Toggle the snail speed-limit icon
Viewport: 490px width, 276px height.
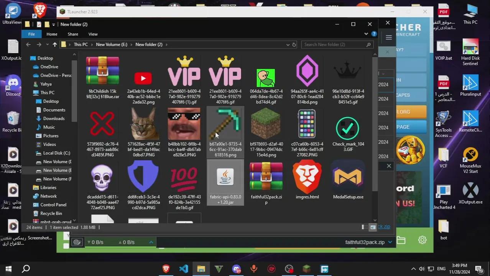pyautogui.click(x=77, y=242)
